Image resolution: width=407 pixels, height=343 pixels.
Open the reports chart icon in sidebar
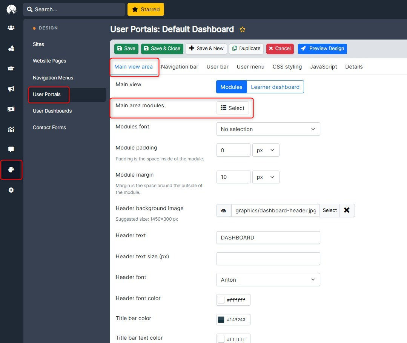coord(11,129)
